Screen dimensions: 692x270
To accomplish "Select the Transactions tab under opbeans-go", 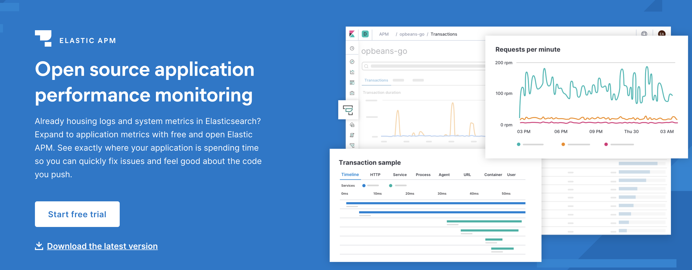I will coord(376,80).
